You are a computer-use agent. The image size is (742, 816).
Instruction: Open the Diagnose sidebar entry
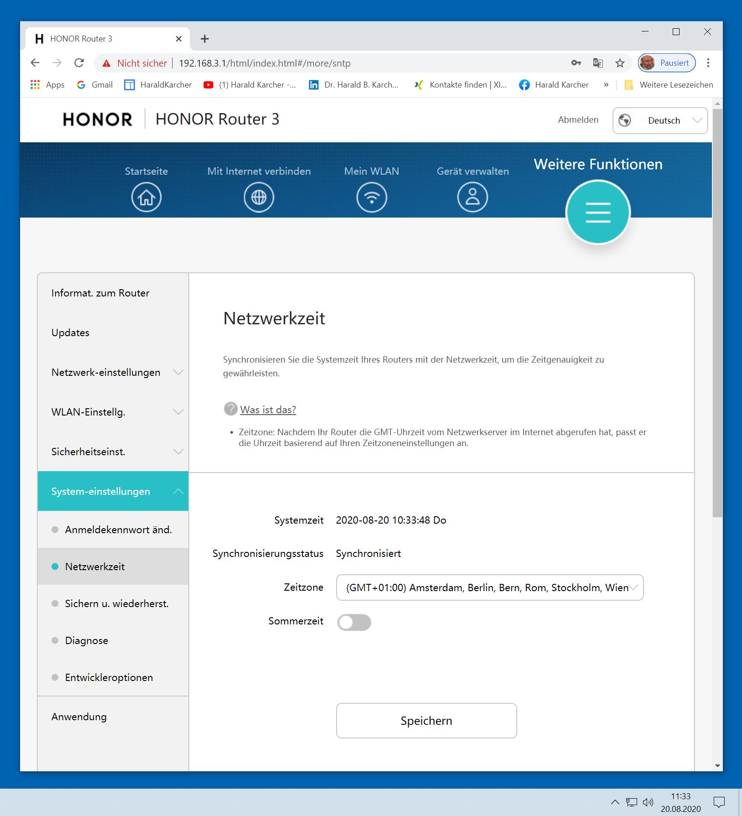pyautogui.click(x=113, y=640)
